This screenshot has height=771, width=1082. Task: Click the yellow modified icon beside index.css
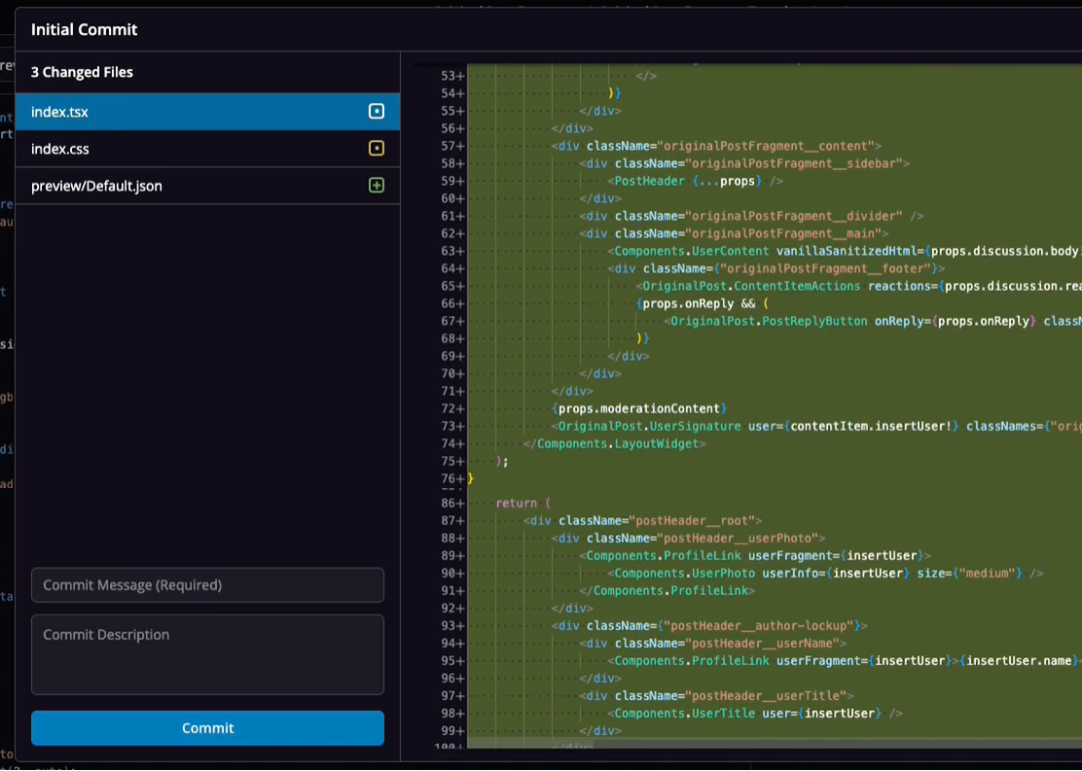point(377,149)
